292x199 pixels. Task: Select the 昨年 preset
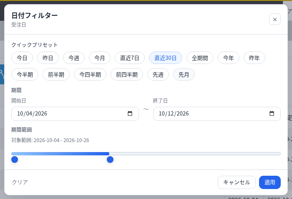coord(254,58)
